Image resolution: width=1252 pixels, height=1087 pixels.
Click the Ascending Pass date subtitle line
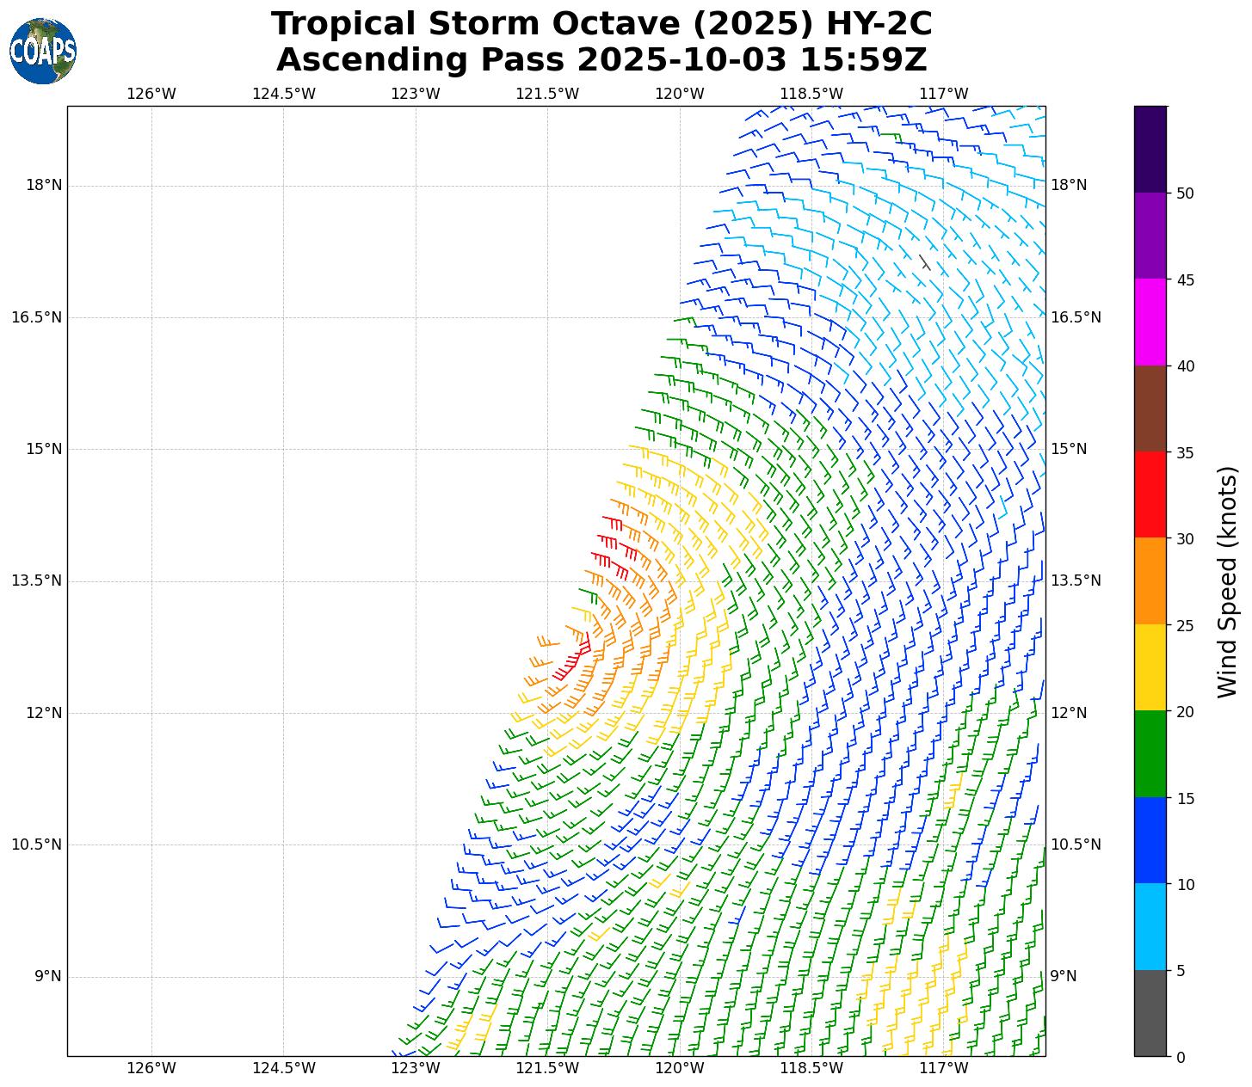[x=601, y=60]
